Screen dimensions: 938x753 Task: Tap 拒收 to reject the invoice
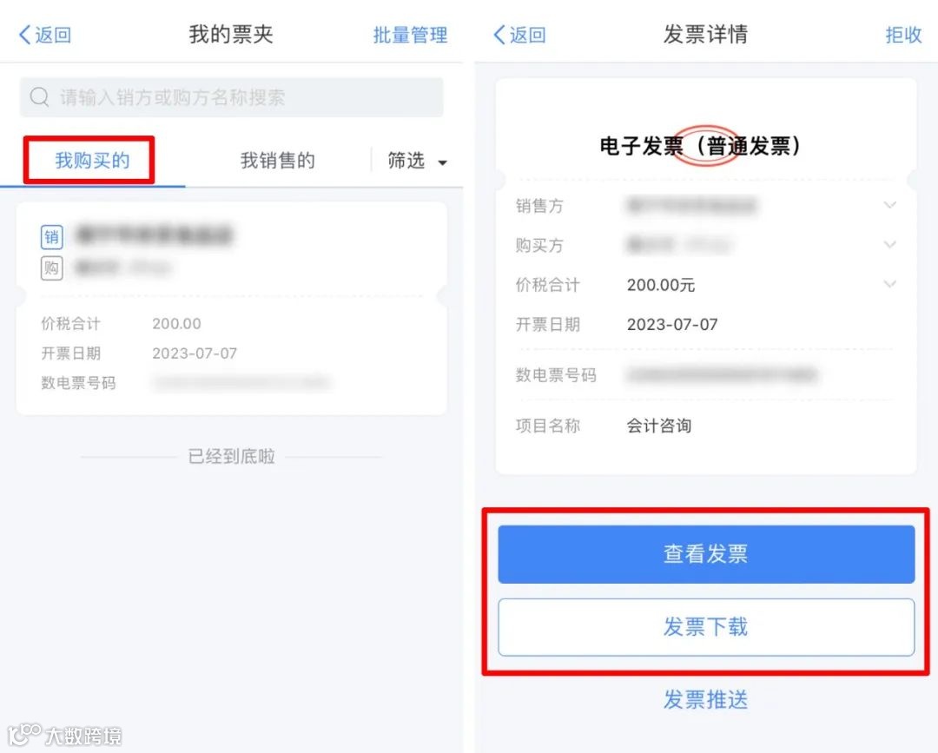[903, 35]
